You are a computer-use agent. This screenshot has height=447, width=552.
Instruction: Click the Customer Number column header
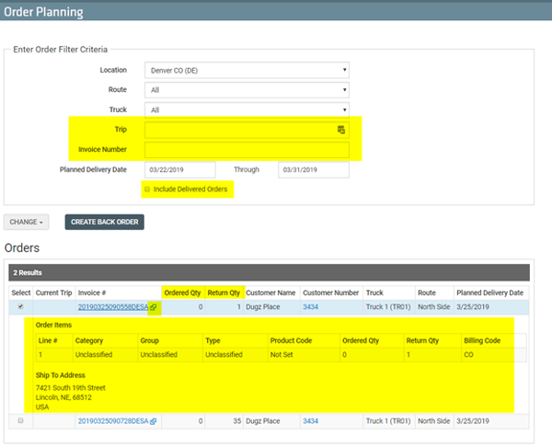point(331,292)
